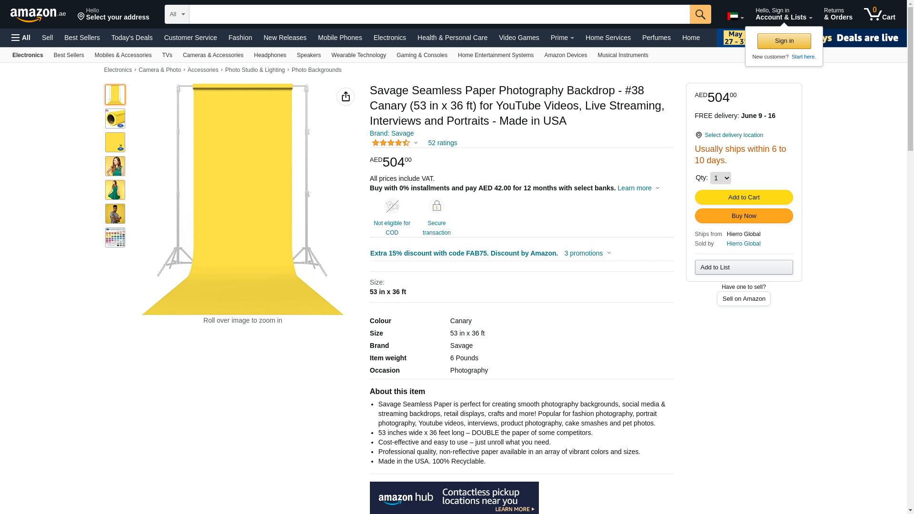Image resolution: width=914 pixels, height=514 pixels.
Task: Open the cart icon
Action: coord(879,14)
